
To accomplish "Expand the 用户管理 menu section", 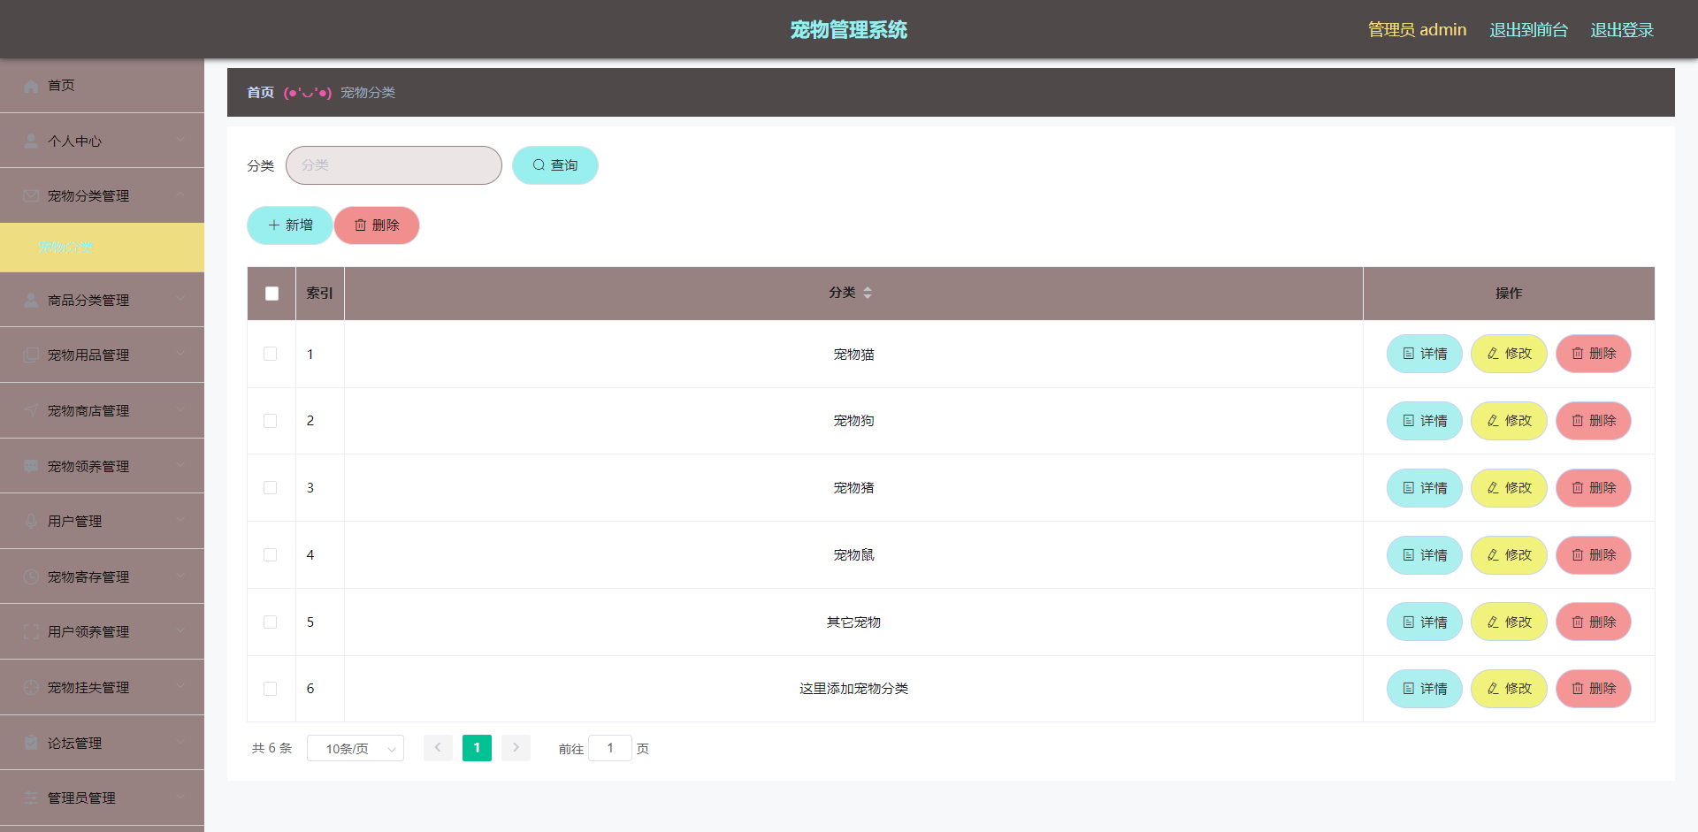I will (x=102, y=521).
